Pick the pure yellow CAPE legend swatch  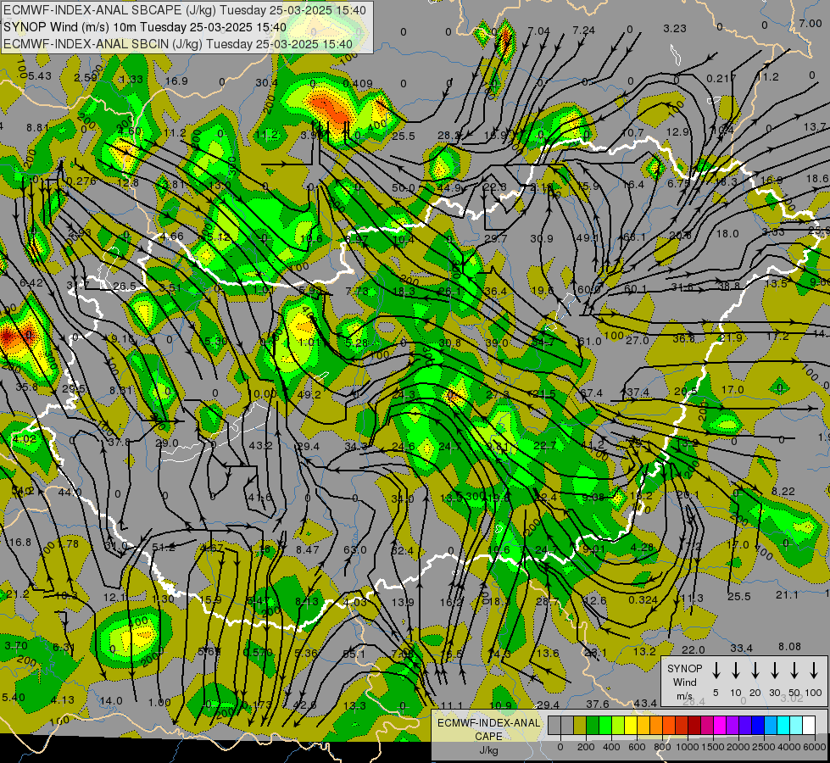pyautogui.click(x=631, y=725)
